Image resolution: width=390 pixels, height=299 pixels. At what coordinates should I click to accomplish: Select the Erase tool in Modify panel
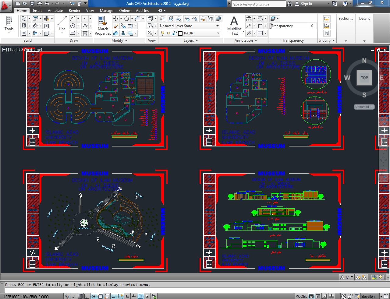coord(116,26)
